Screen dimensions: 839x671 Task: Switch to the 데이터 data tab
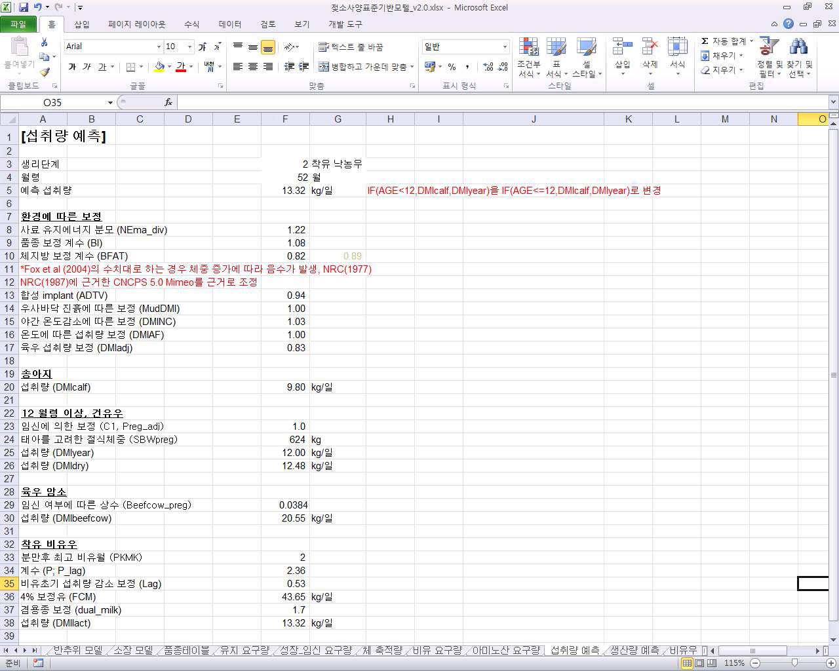point(230,24)
